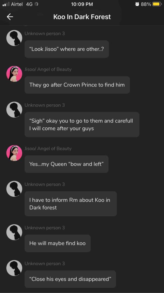Tap 'He will maybe find koo' bubble
The image size is (164, 293).
pos(57,243)
